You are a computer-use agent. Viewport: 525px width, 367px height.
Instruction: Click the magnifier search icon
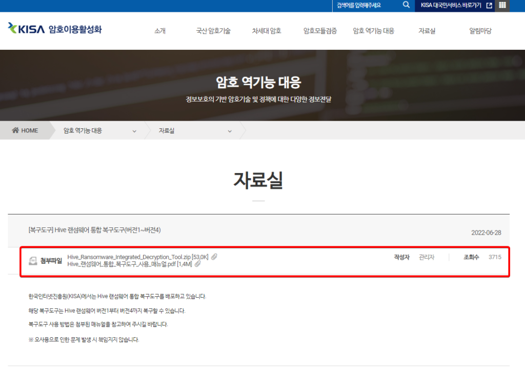pyautogui.click(x=406, y=5)
